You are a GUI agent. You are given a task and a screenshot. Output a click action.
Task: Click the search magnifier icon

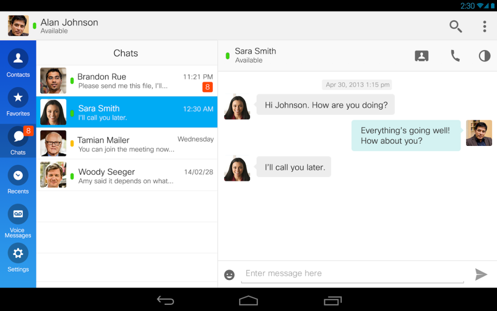point(455,26)
